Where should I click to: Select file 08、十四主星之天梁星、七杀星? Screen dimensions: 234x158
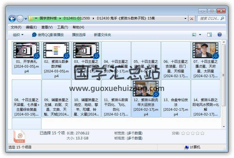tap(26, 98)
